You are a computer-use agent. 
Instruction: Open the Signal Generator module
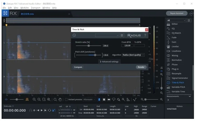pyautogui.click(x=180, y=78)
